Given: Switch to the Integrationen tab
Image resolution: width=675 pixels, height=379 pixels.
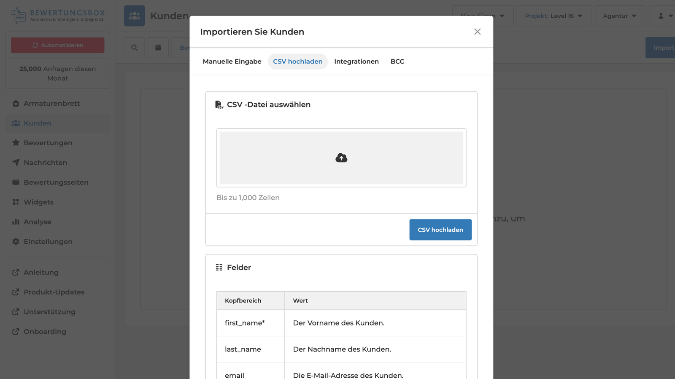Looking at the screenshot, I should [356, 61].
